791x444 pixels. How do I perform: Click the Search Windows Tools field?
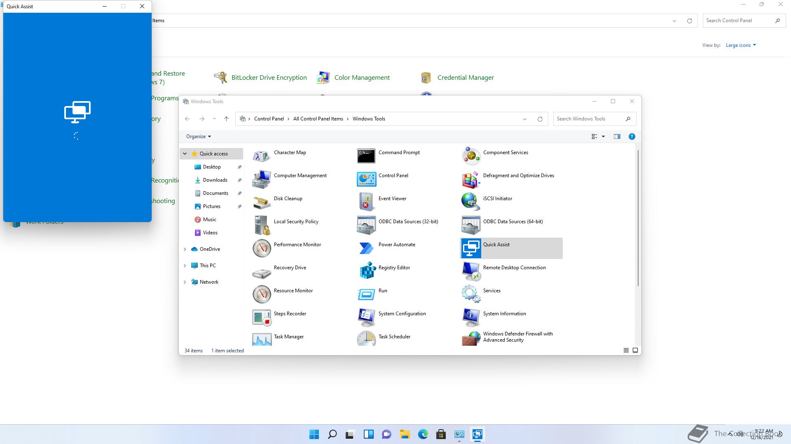click(x=589, y=119)
